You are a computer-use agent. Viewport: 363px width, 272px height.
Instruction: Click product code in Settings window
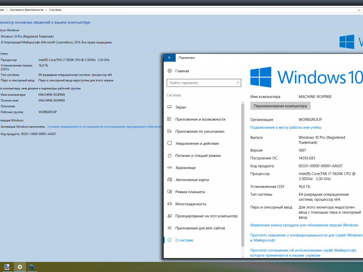[x=320, y=166]
